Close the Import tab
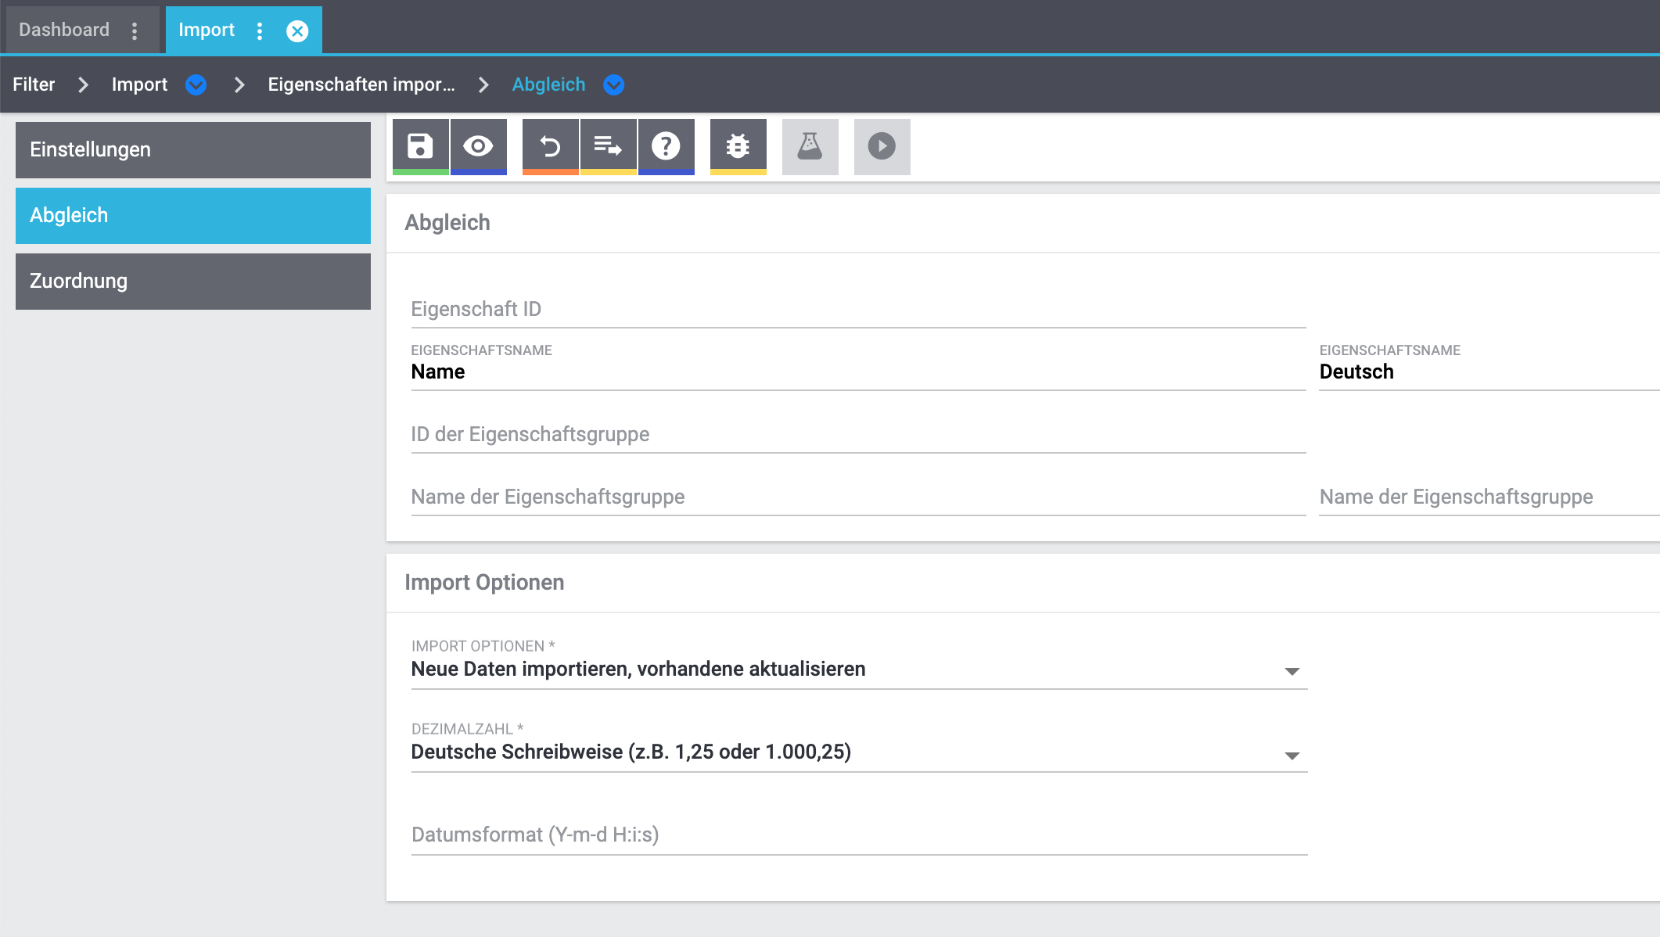 pos(297,31)
